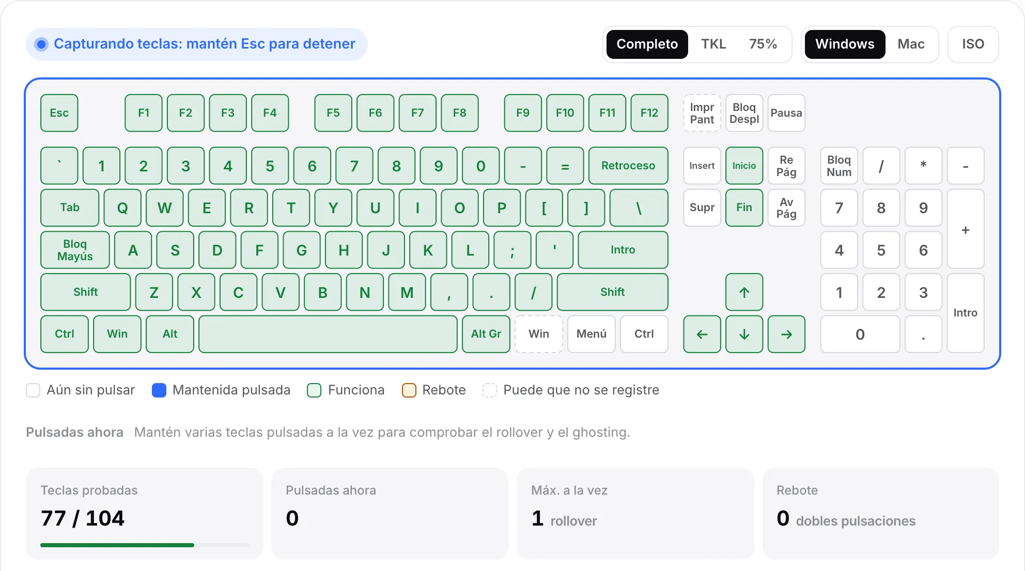Switch to Mac key labels
This screenshot has height=571, width=1025.
911,44
